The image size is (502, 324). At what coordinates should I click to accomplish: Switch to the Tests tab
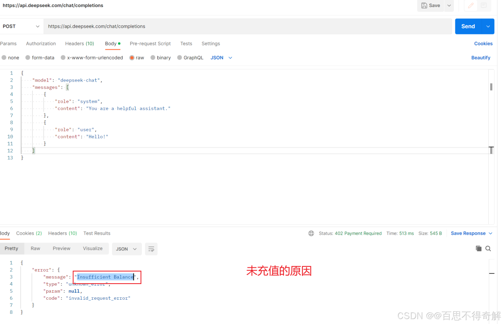pos(186,43)
